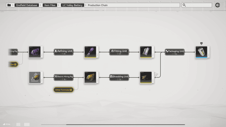This screenshot has height=127, width=226.
Task: Go to the Item Files breadcrumb
Action: [x=50, y=5]
